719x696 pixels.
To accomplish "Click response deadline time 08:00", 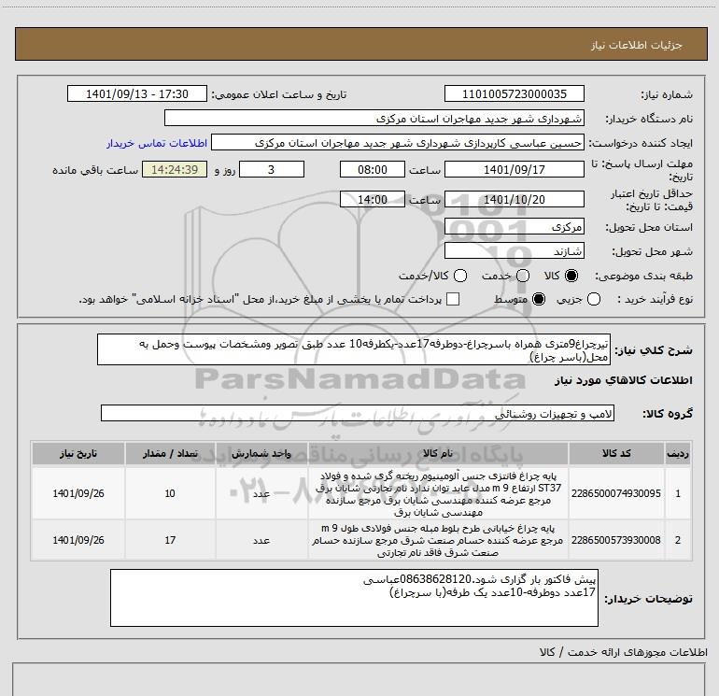I will point(373,169).
